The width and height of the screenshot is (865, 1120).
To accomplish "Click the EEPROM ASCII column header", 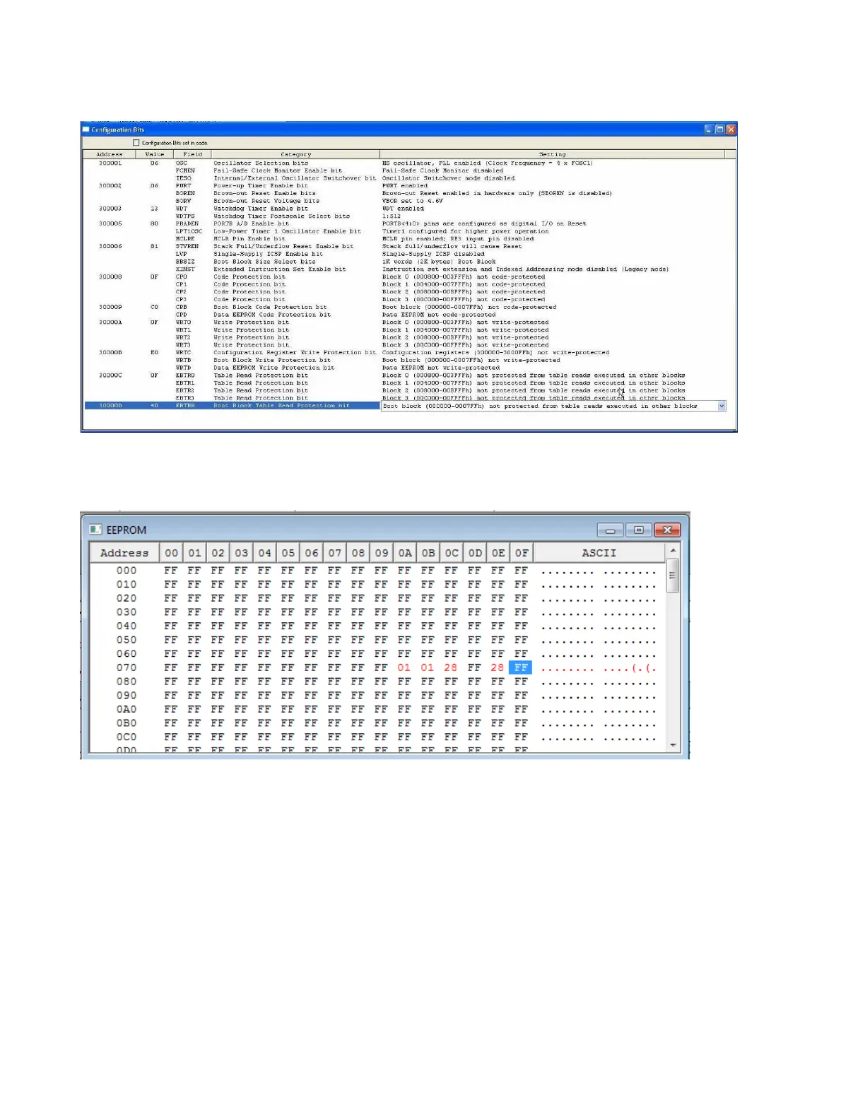I will point(599,553).
